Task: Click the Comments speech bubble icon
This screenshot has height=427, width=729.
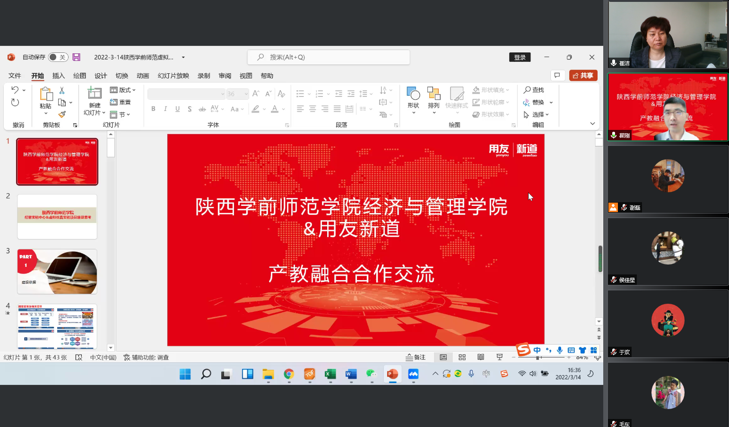Action: [x=557, y=76]
